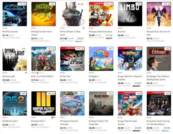This screenshot has width=173, height=134.
Task: Open the Limbo game title link
Action: click(x=122, y=32)
